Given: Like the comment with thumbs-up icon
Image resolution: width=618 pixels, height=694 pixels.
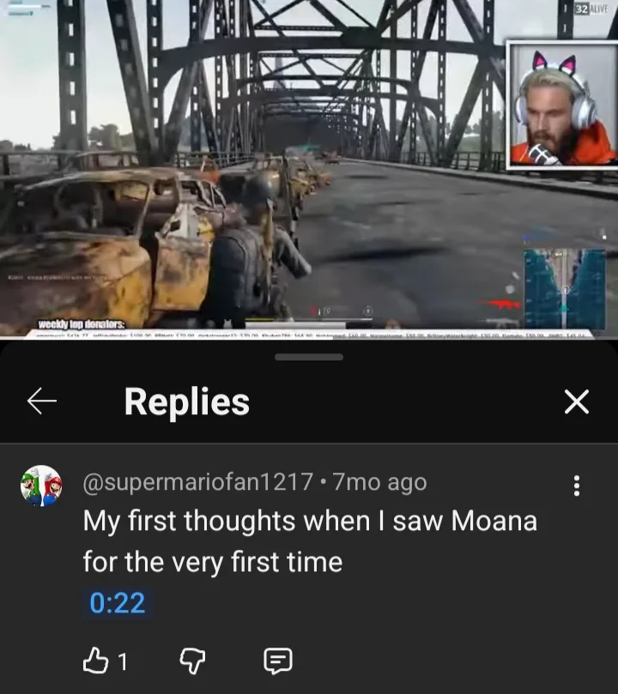Looking at the screenshot, I should tap(95, 661).
